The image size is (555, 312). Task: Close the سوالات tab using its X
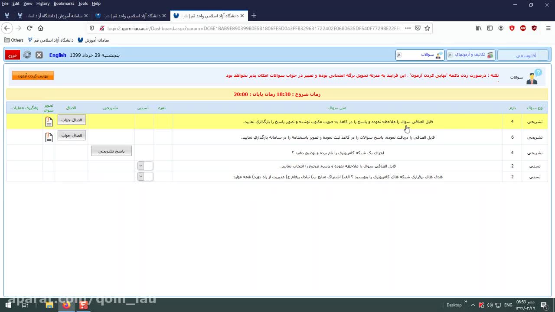pos(399,55)
